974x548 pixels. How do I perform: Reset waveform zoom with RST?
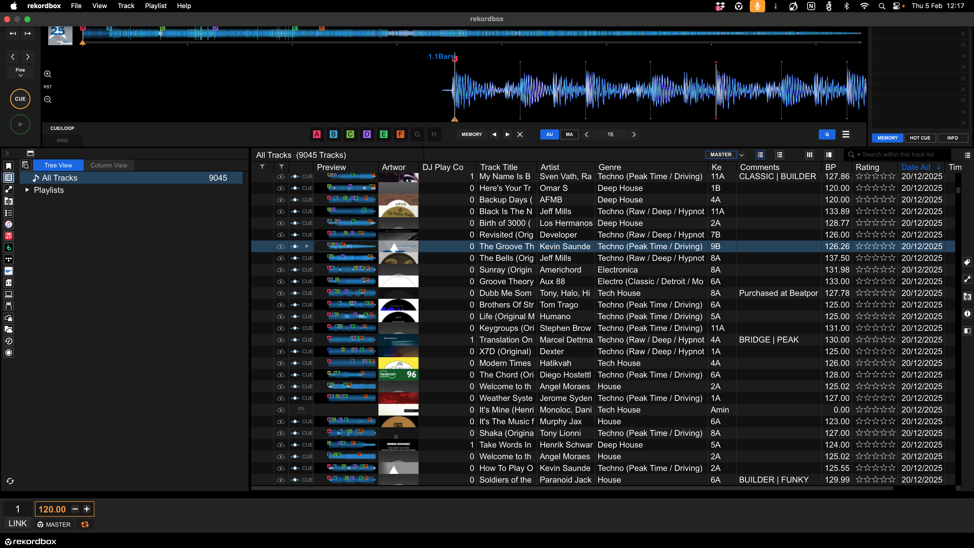pyautogui.click(x=48, y=87)
